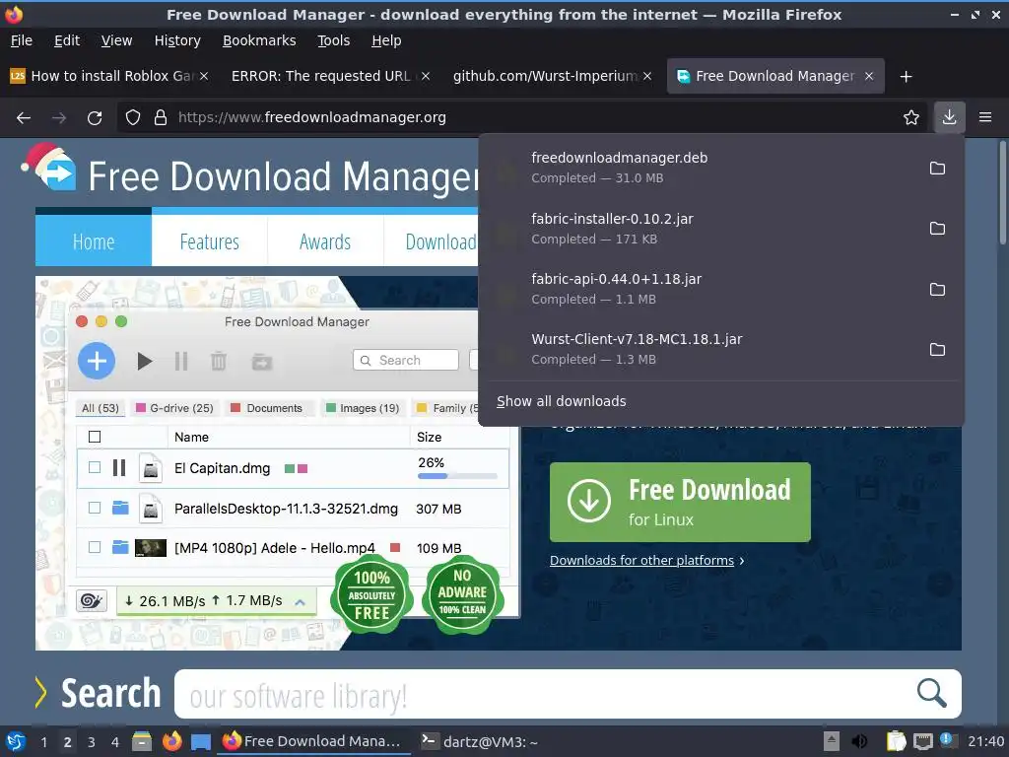The height and width of the screenshot is (757, 1009).
Task: Click the green Free Download for Linux button
Action: [680, 502]
